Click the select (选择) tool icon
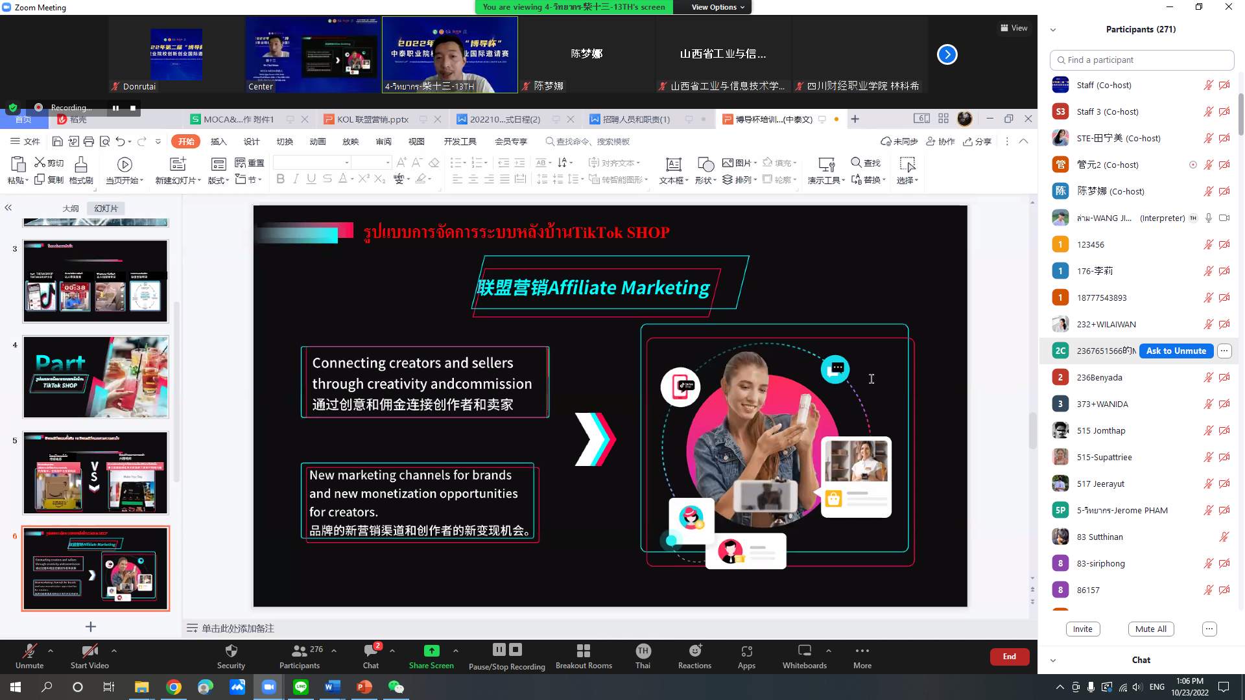1245x700 pixels. point(907,165)
